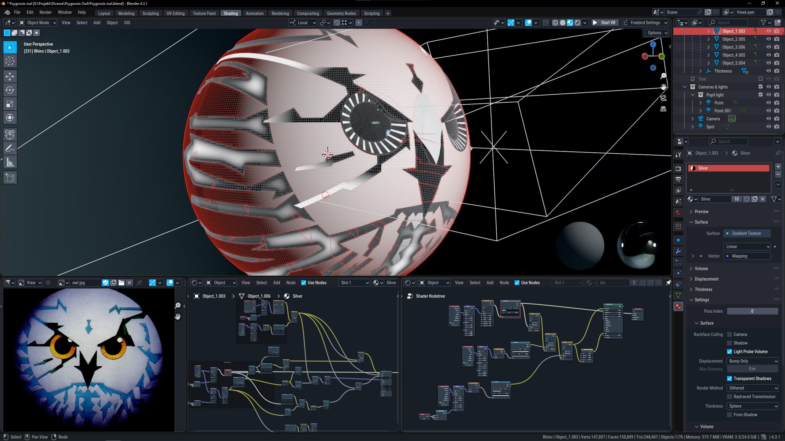Select the Scale tool icon

10,104
